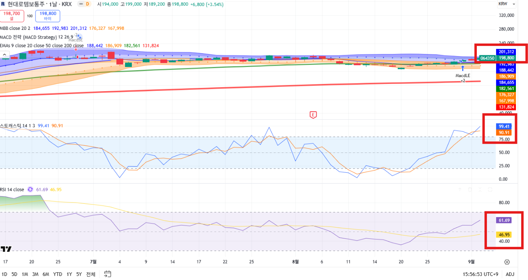Click the 176,327 orange price label
Image resolution: width=528 pixels, height=280 pixels.
click(x=507, y=94)
